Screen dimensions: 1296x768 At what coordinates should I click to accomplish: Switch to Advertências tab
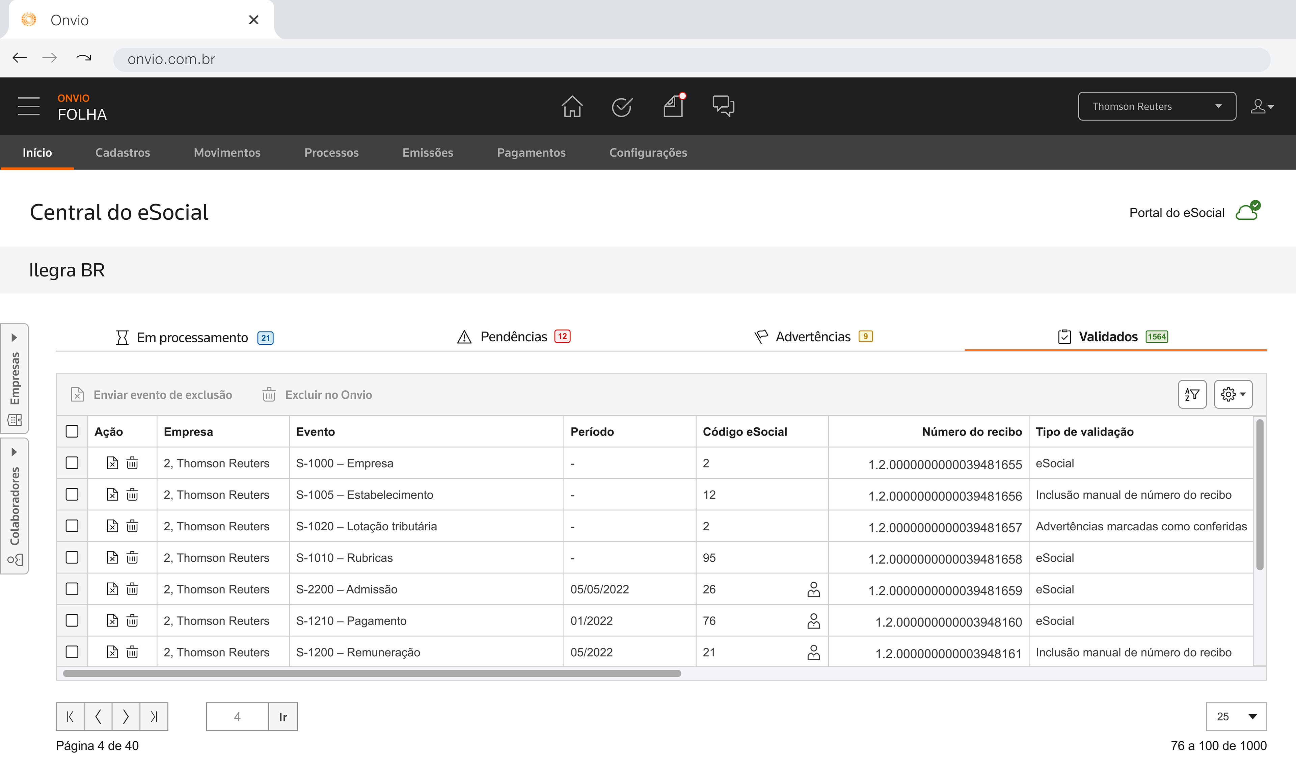813,337
